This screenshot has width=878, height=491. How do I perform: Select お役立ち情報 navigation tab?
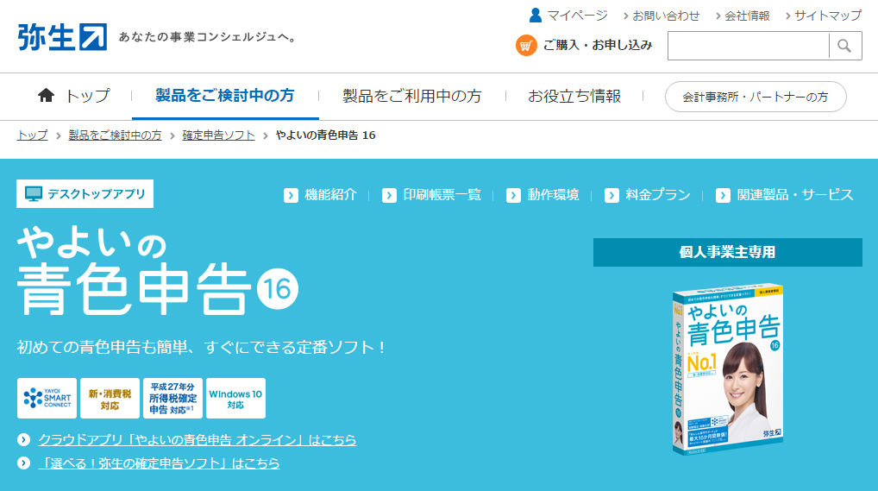574,96
